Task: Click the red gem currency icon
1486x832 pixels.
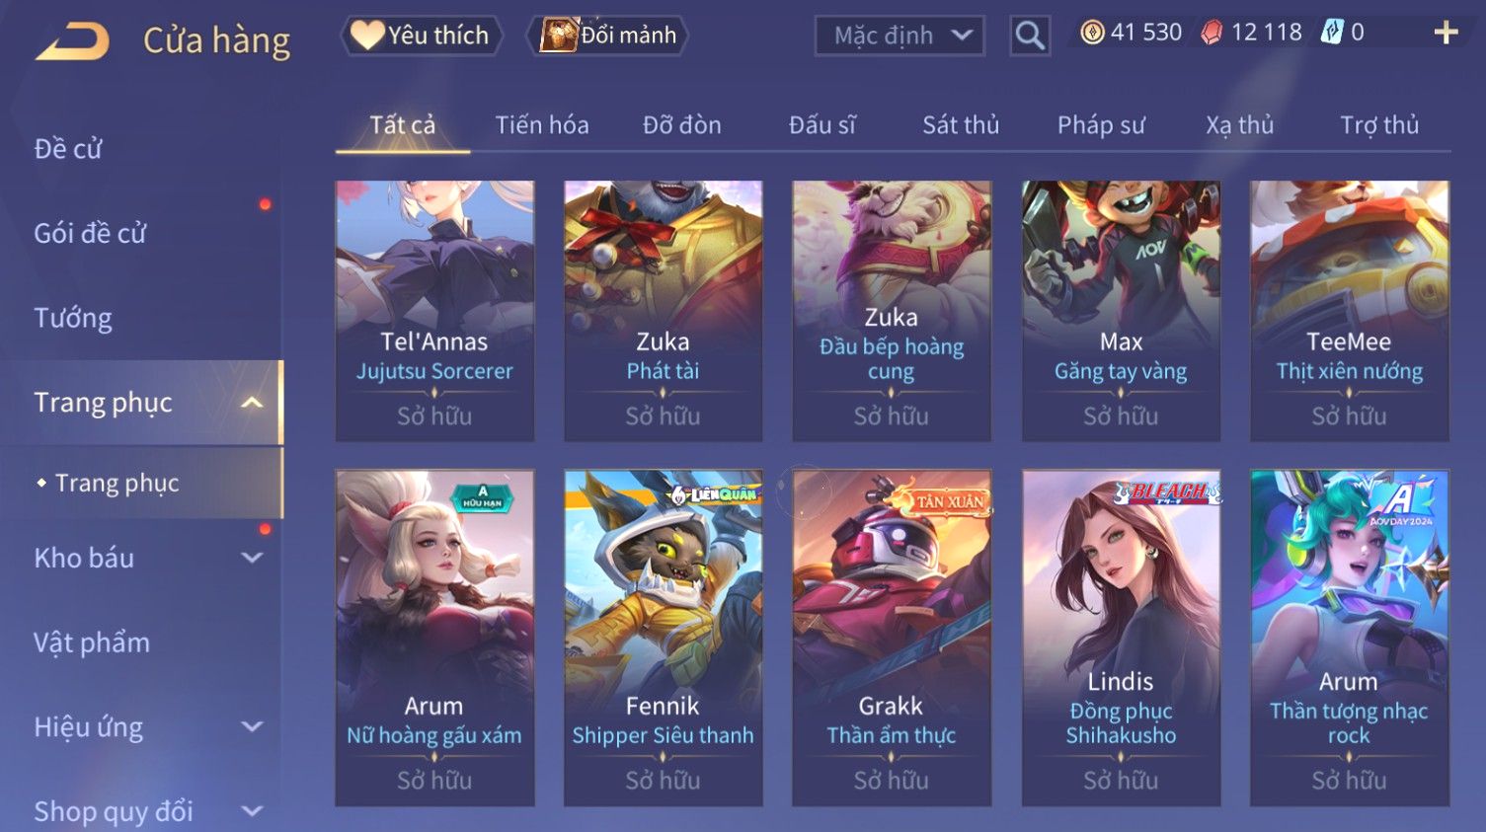Action: click(x=1212, y=33)
